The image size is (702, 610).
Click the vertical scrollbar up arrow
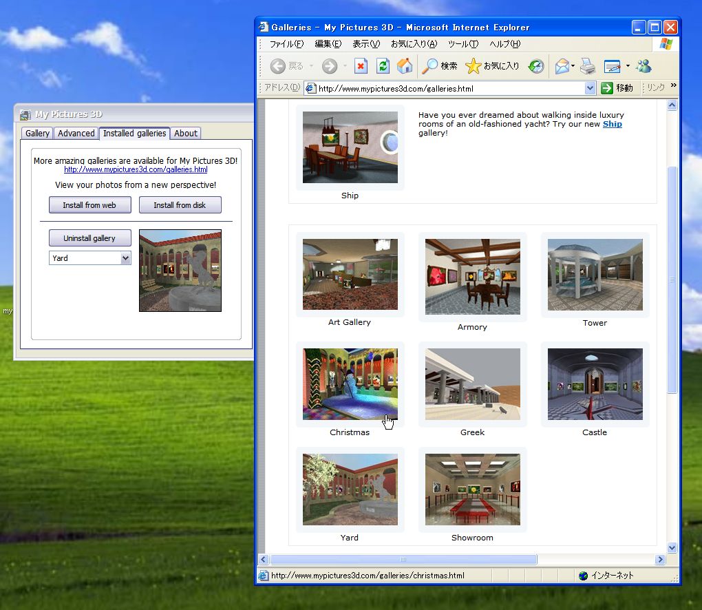tap(672, 105)
